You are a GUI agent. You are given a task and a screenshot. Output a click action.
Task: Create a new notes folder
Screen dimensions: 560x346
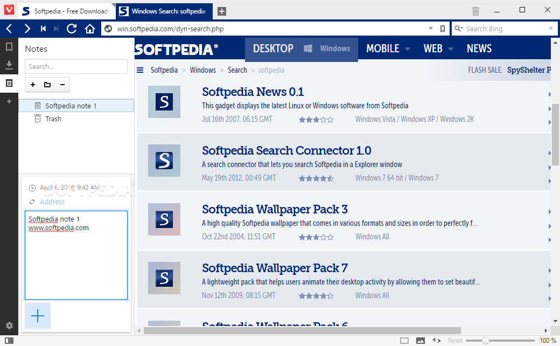click(x=47, y=85)
